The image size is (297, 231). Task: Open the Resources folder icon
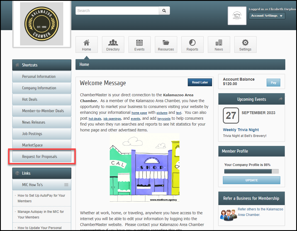coord(166,43)
